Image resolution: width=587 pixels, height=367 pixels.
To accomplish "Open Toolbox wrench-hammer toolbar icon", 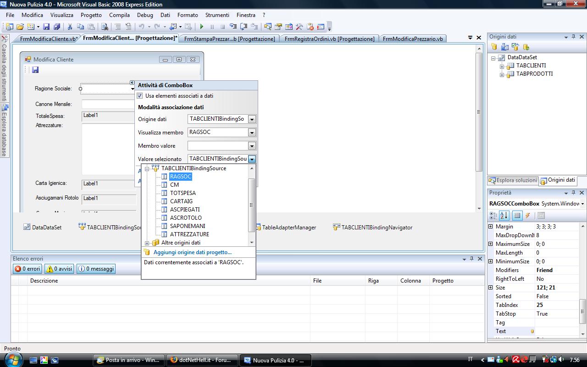I will pyautogui.click(x=299, y=27).
